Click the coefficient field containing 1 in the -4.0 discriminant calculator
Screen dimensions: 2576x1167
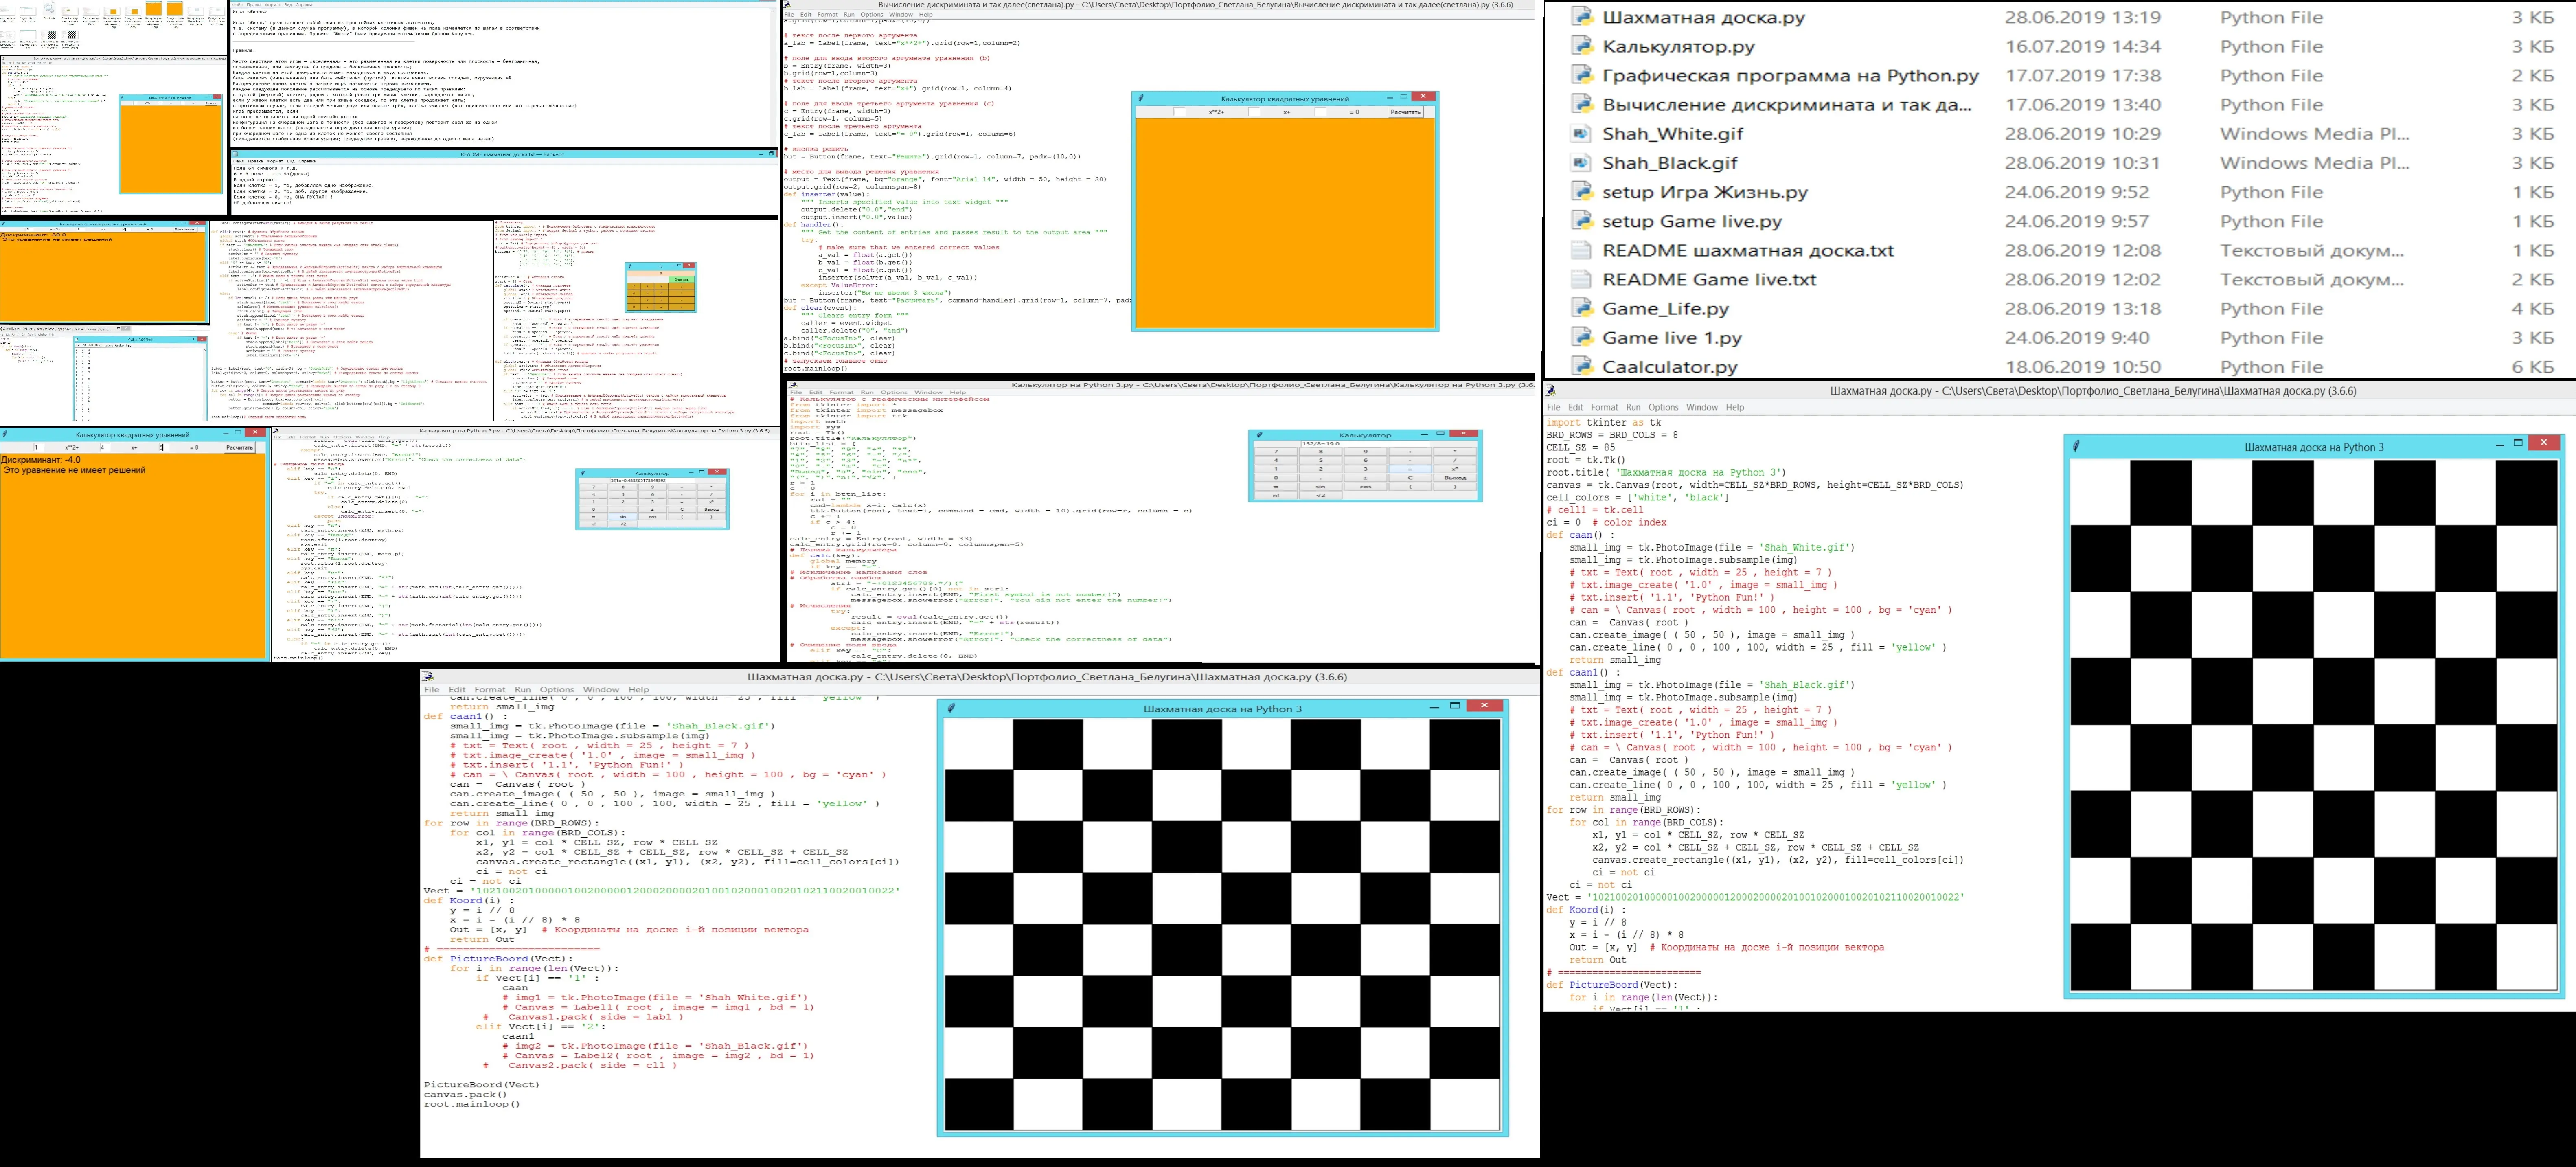[x=39, y=448]
